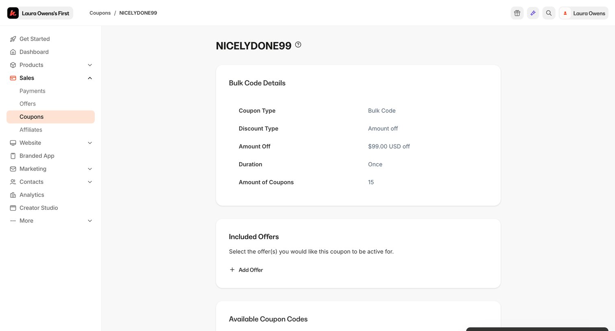
Task: Click the Sales card icon
Action: 13,78
